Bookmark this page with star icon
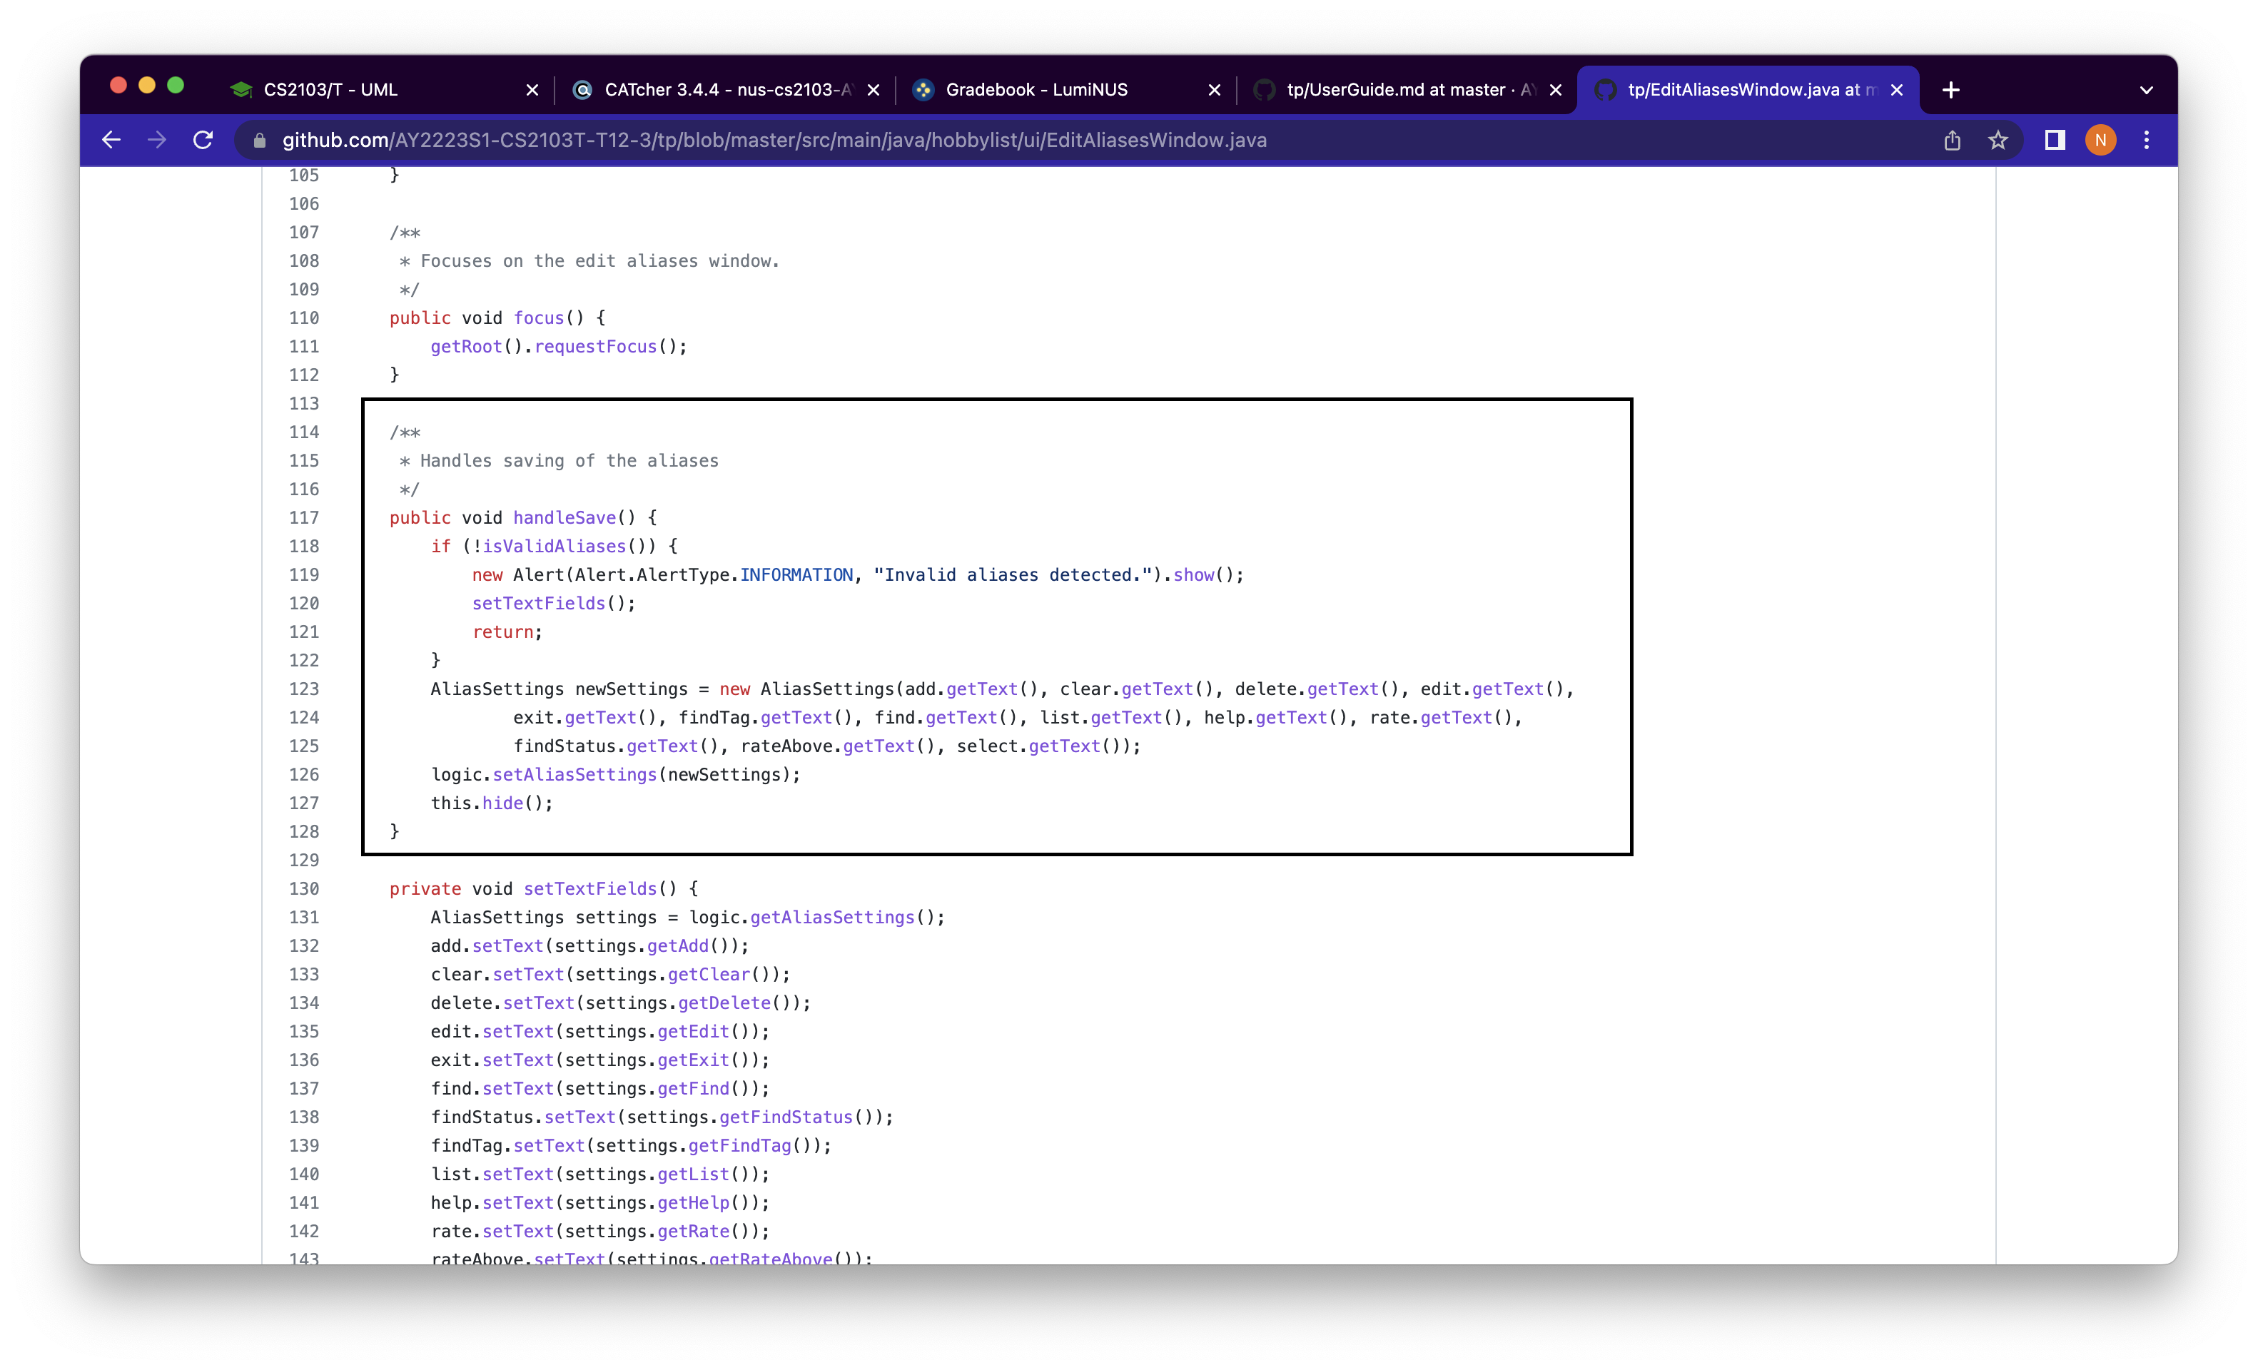 (1998, 140)
